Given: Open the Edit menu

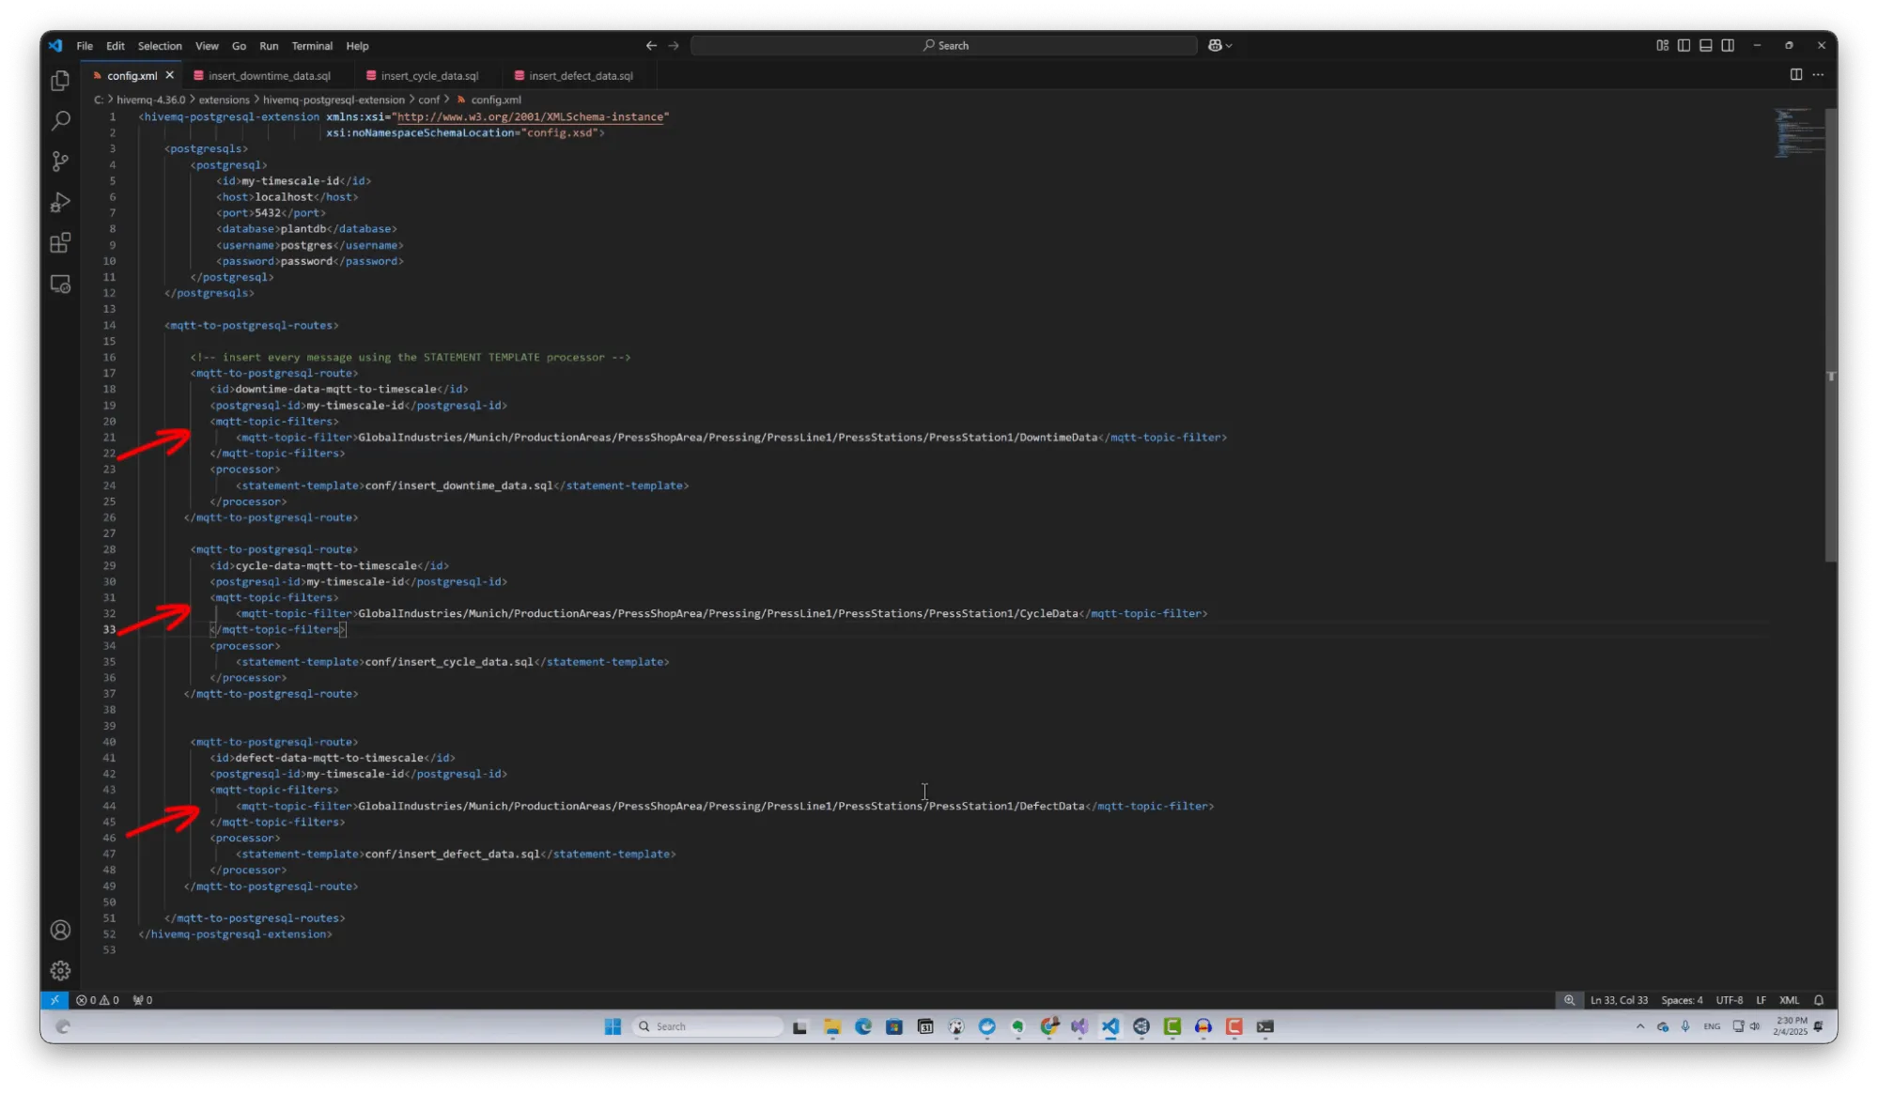Looking at the screenshot, I should [x=116, y=46].
